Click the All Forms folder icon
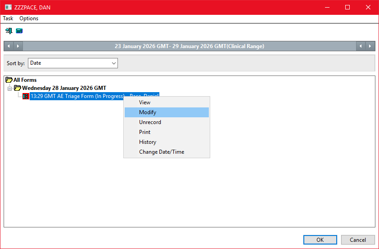Viewport: 379px width, 249px height. [x=9, y=80]
